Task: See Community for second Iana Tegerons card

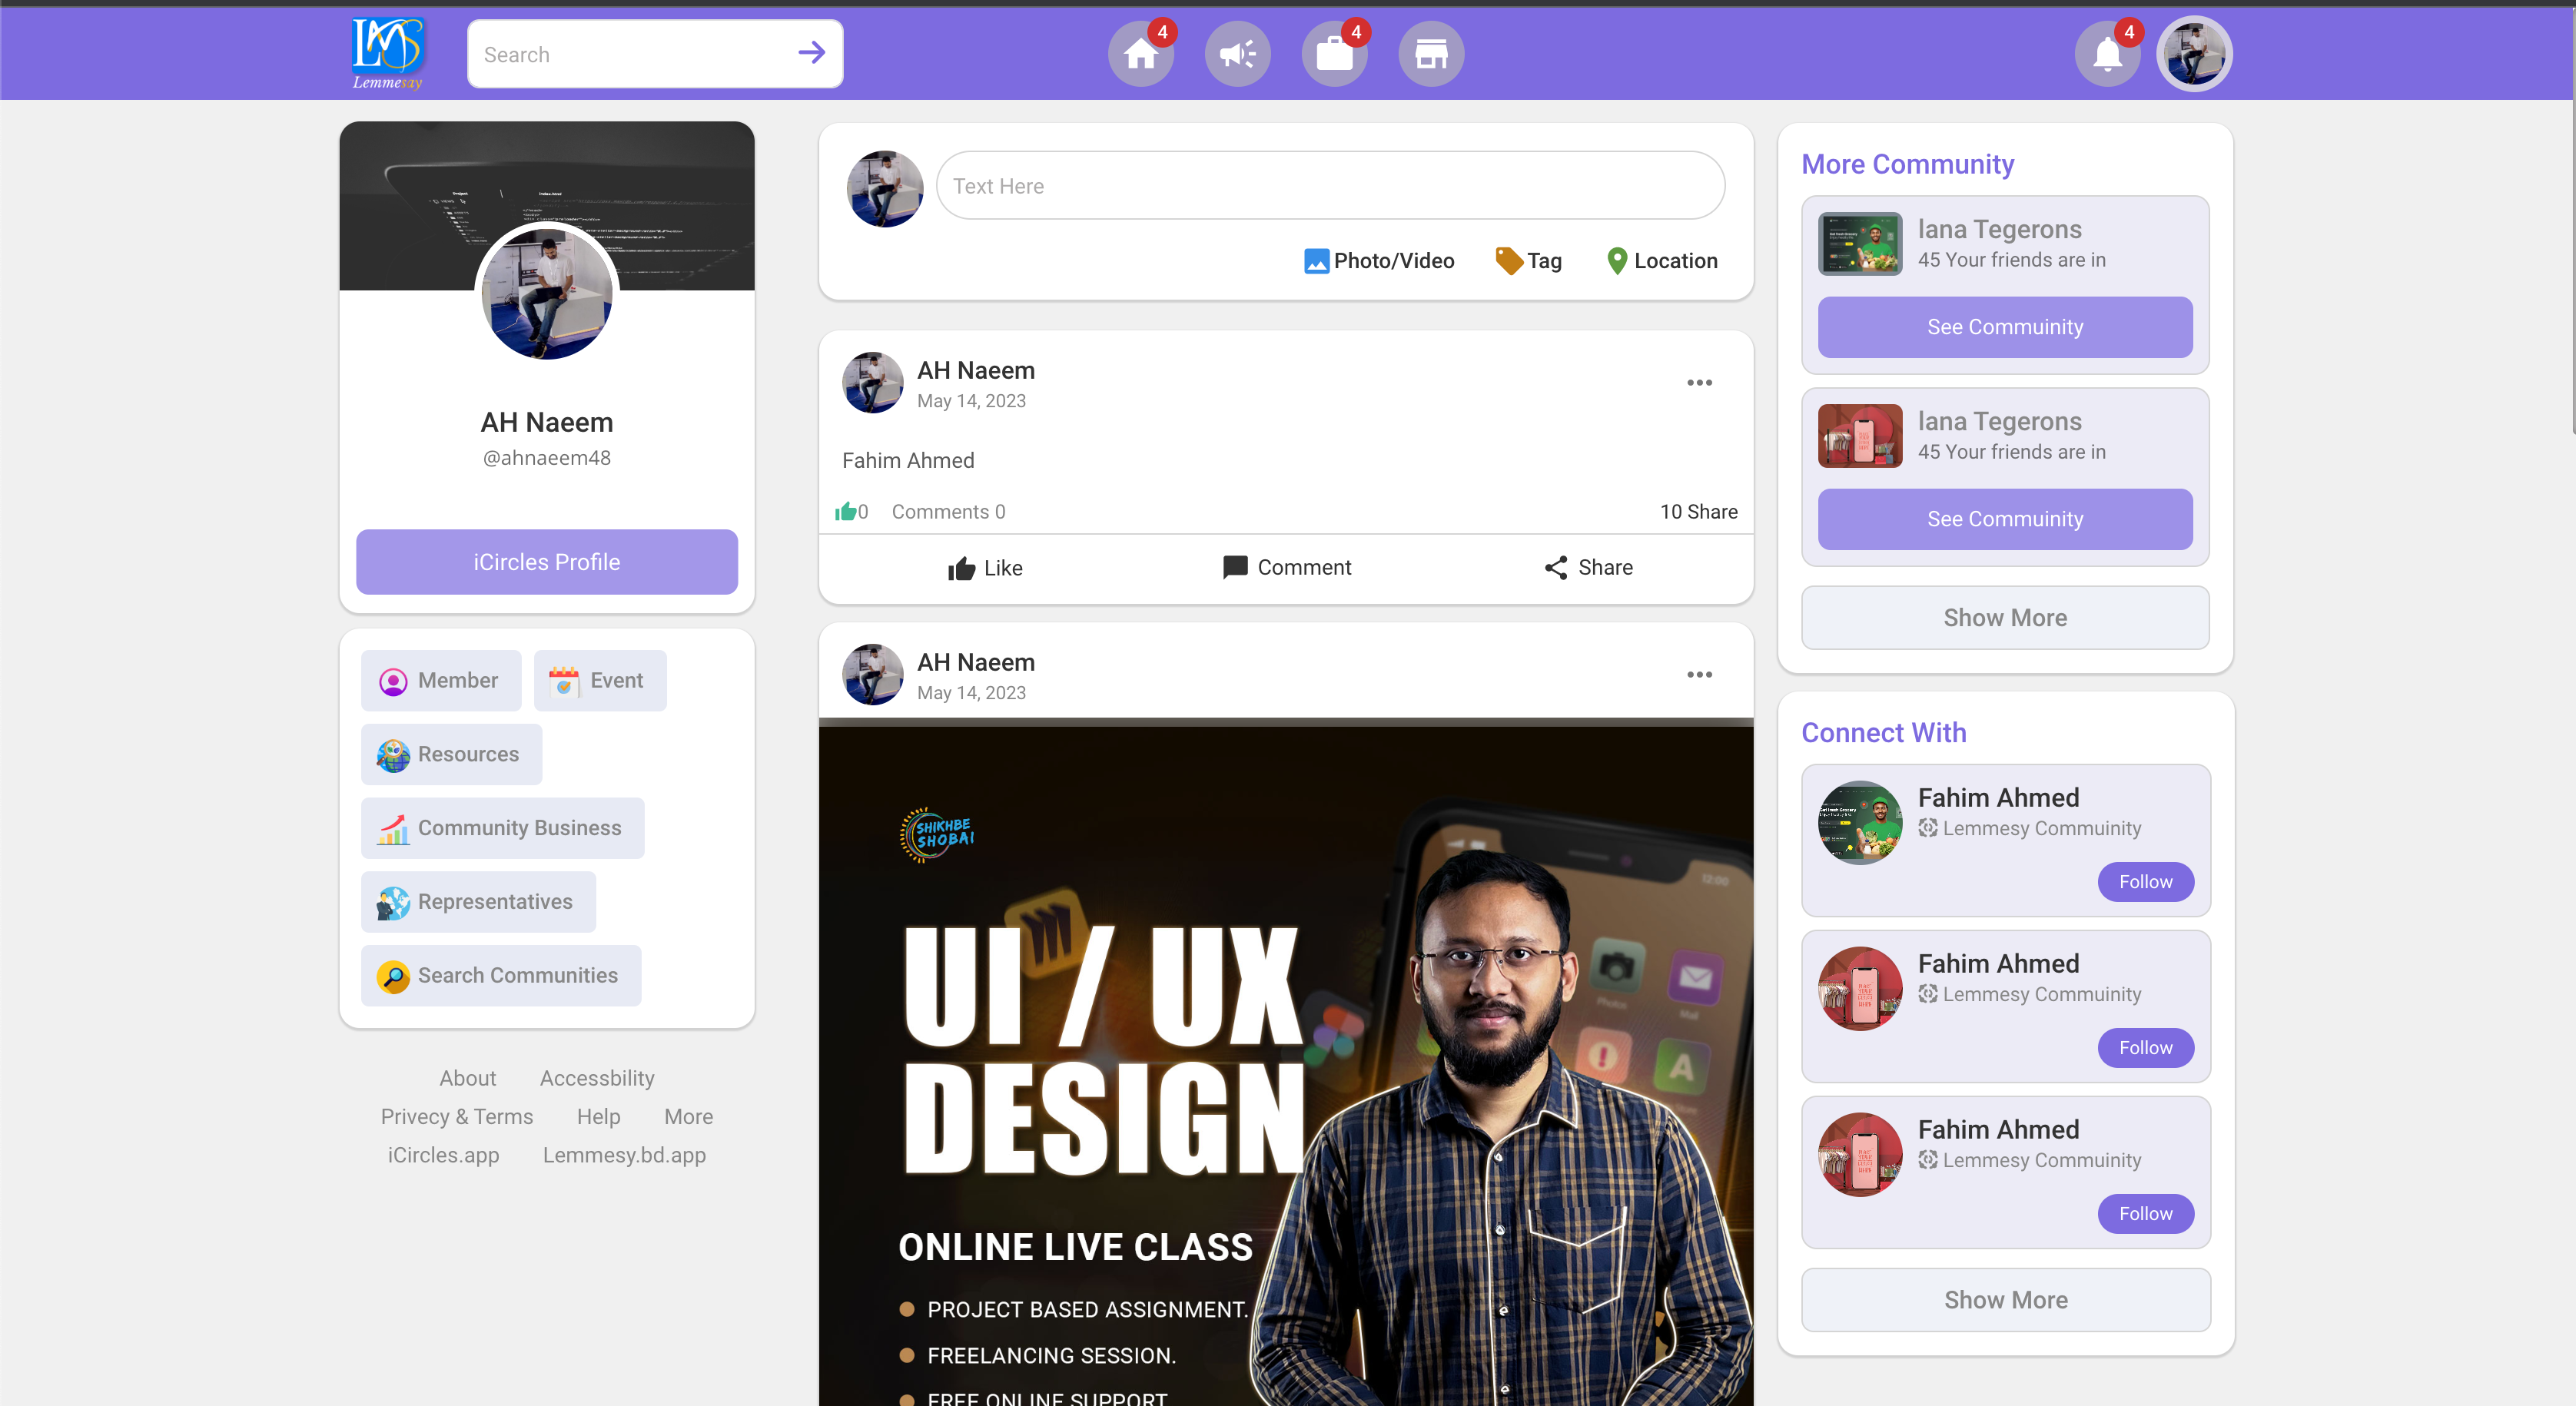Action: click(x=2004, y=519)
